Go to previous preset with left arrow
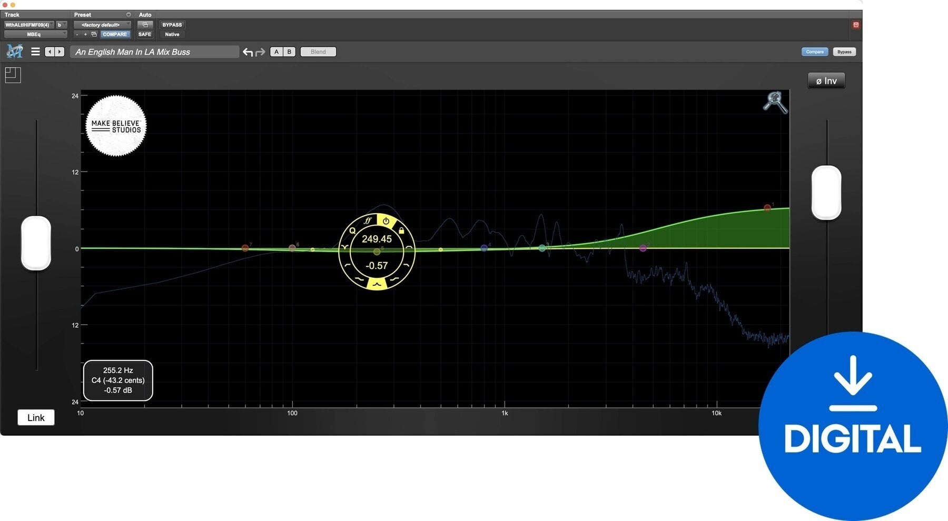This screenshot has height=521, width=948. [x=50, y=52]
